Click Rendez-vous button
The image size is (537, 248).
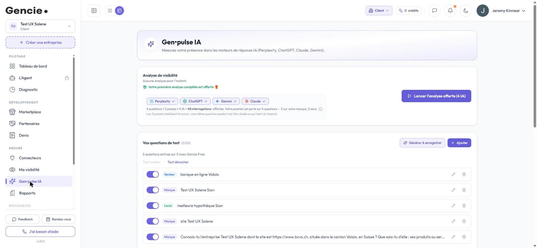(59, 219)
